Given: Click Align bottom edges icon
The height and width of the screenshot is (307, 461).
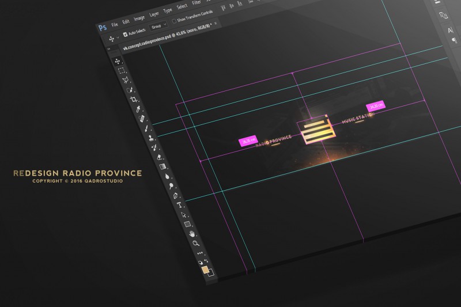Looking at the screenshot, I should pos(240,3).
